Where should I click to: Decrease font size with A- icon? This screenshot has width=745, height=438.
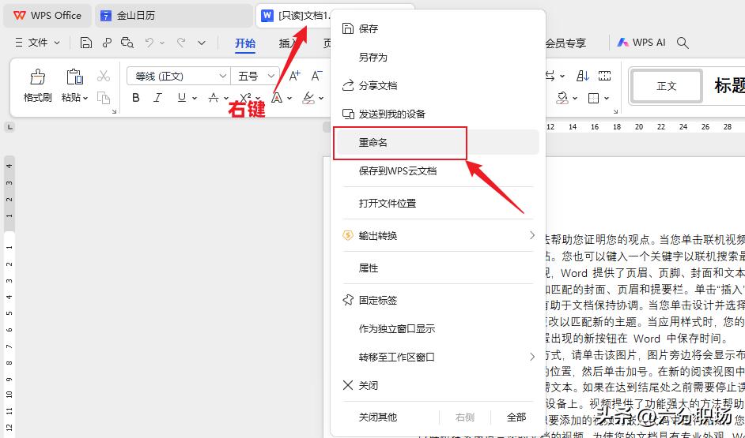click(x=317, y=76)
